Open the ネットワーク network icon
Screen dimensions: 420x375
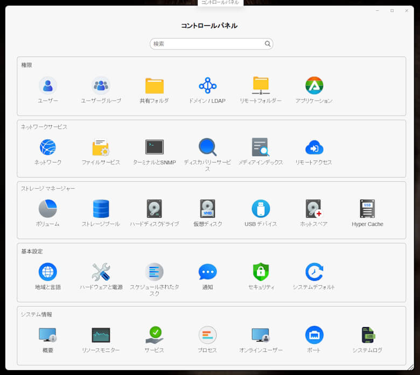(47, 147)
